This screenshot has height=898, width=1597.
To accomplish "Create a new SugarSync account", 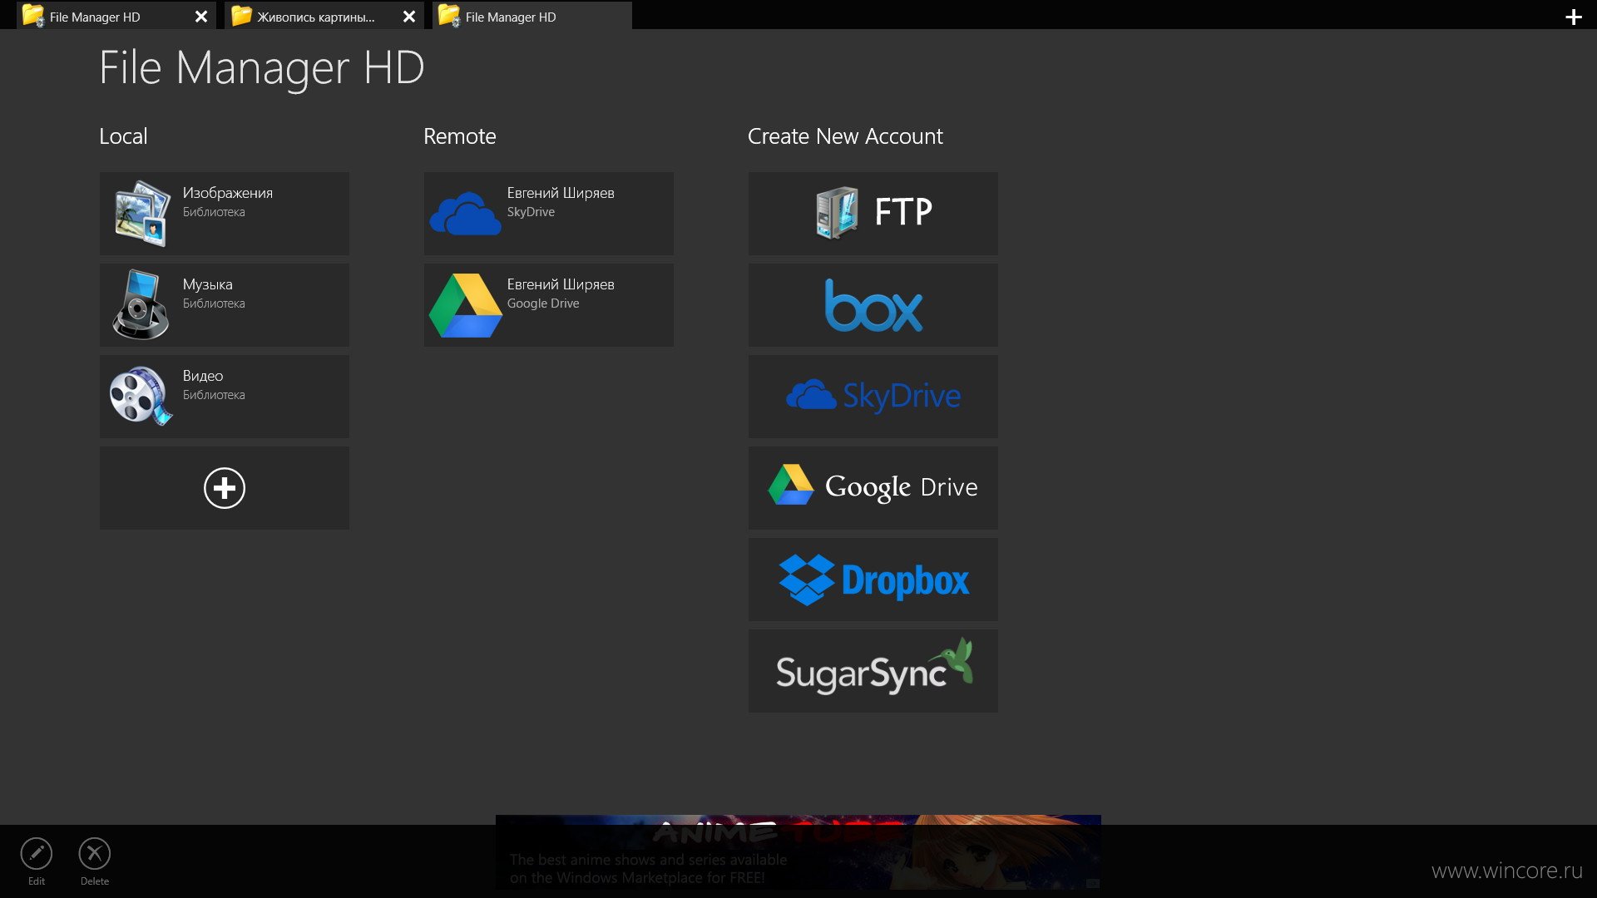I will (873, 671).
